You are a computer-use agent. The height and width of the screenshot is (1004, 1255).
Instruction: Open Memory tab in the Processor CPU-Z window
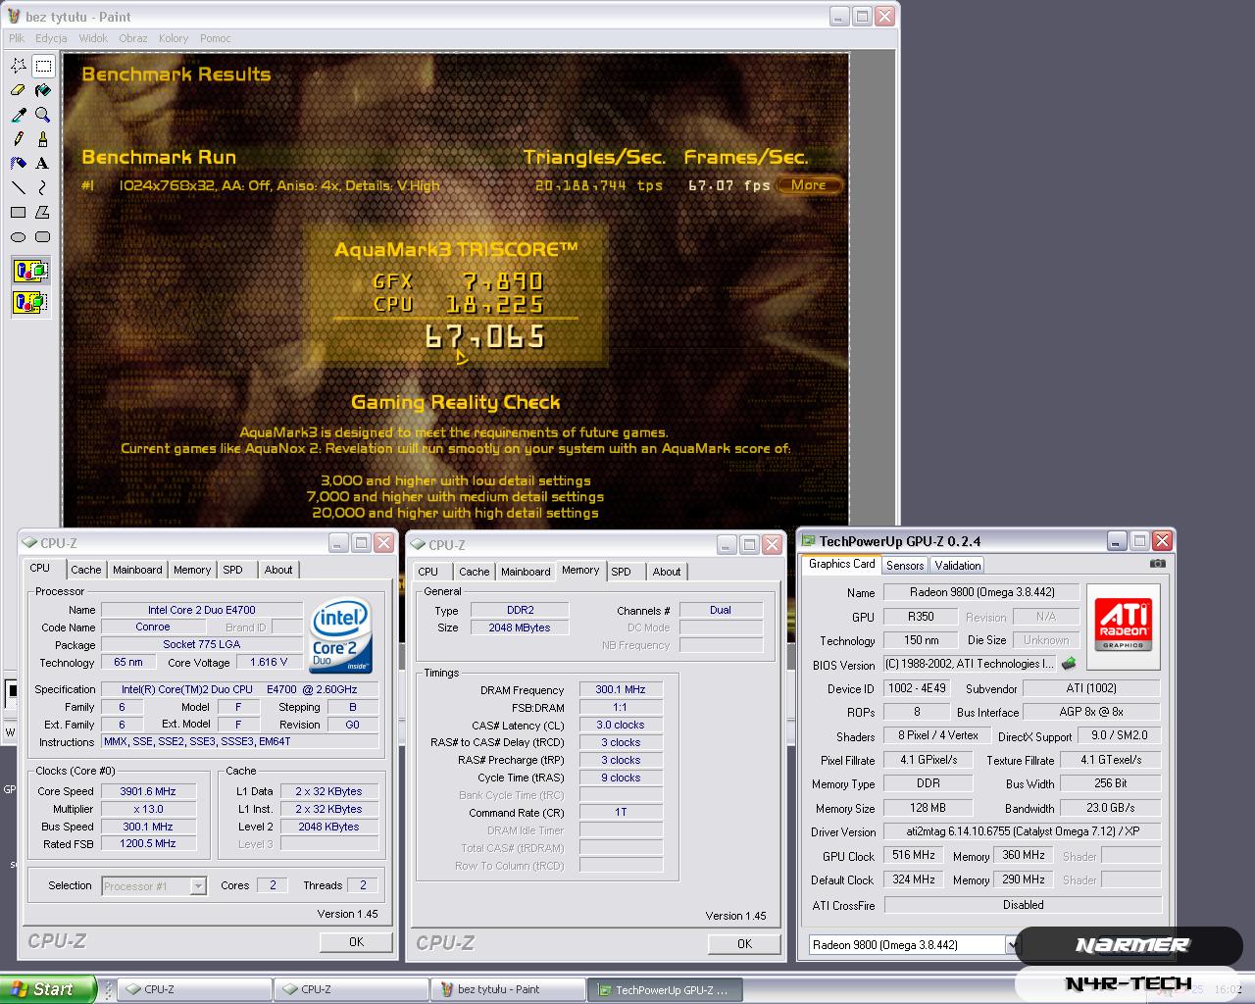tap(192, 570)
